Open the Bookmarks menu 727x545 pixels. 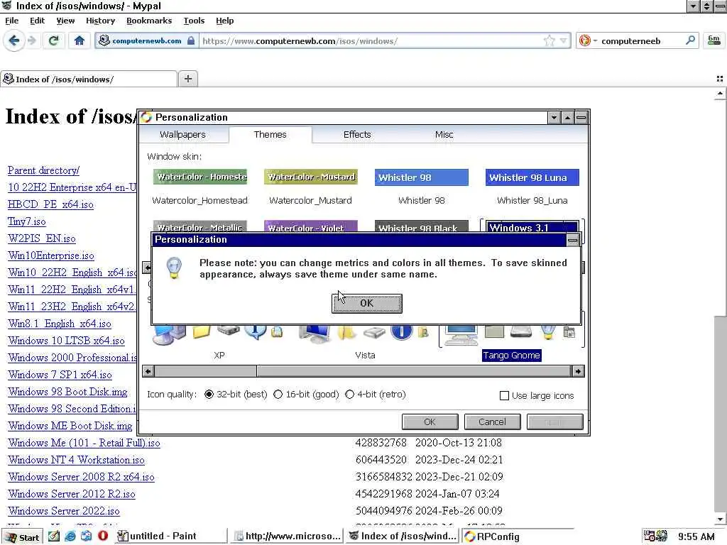(x=149, y=21)
